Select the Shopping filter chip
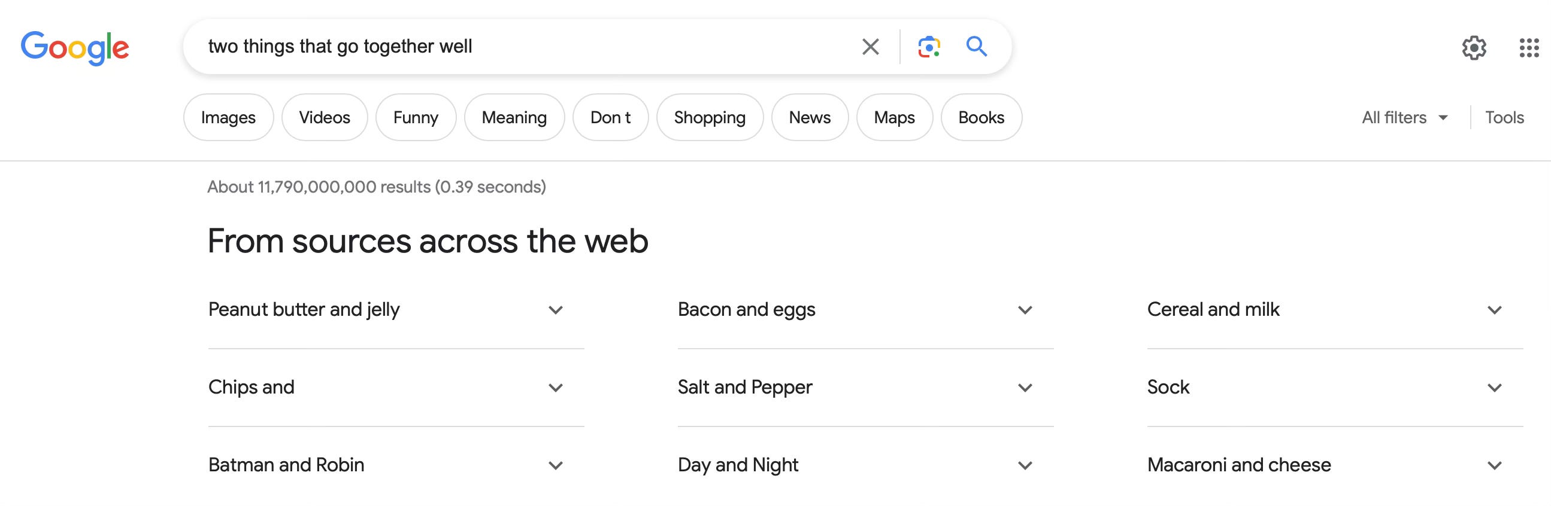The height and width of the screenshot is (506, 1551). click(709, 117)
